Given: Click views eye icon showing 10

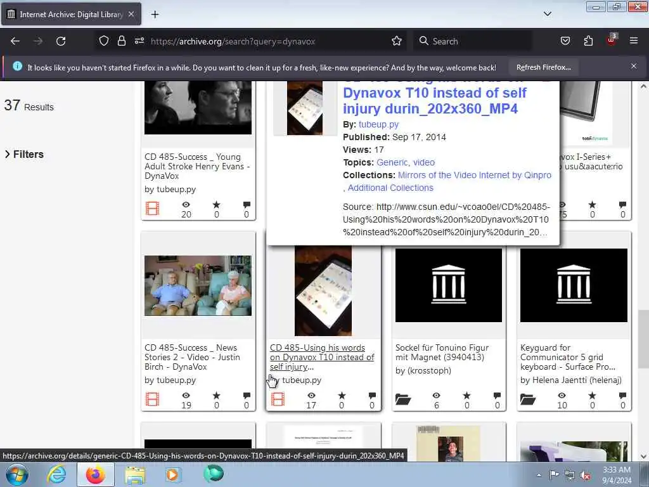Looking at the screenshot, I should click(x=562, y=396).
